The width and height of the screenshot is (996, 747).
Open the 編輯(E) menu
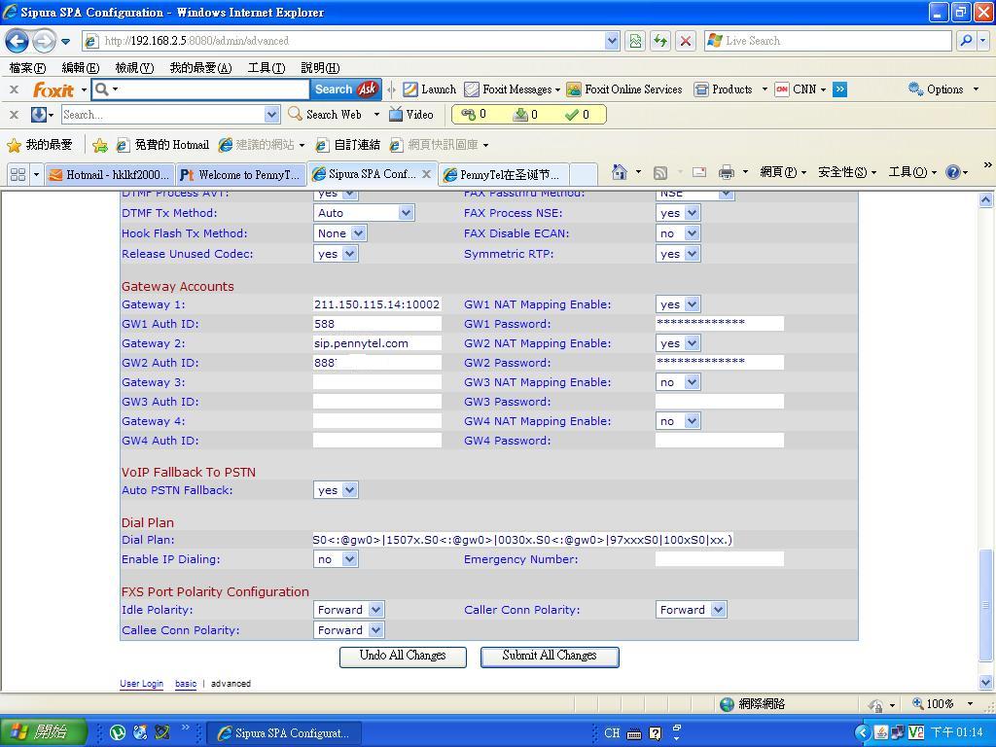click(81, 68)
